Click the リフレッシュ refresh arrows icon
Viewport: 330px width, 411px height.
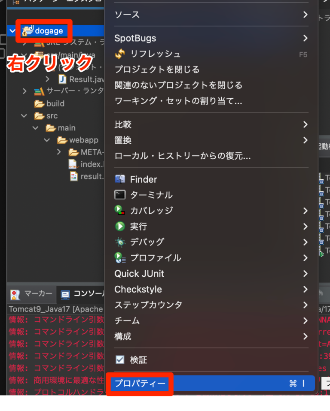120,54
